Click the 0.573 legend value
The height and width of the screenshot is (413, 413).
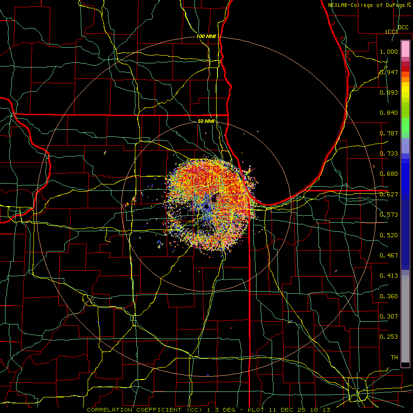[x=389, y=215]
